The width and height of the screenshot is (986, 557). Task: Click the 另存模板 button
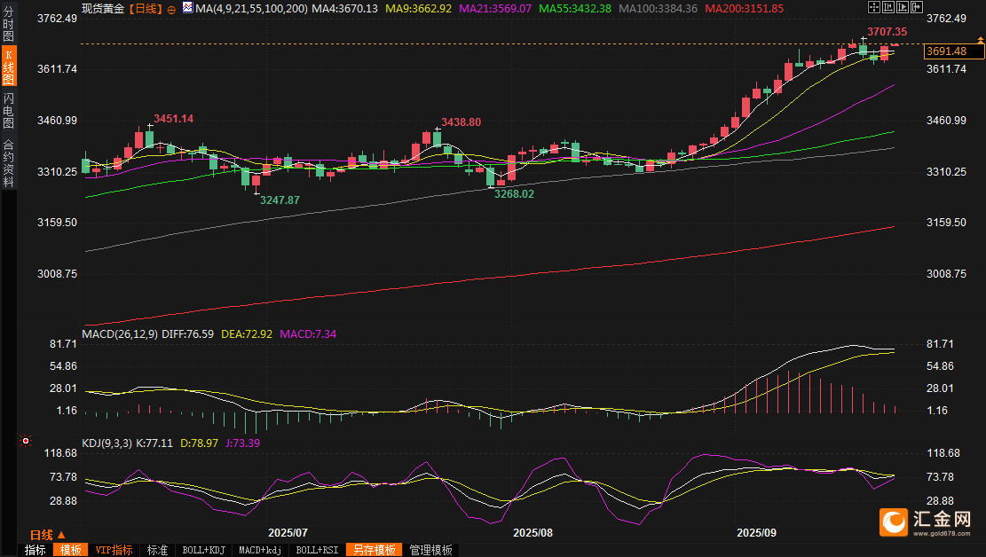point(375,550)
